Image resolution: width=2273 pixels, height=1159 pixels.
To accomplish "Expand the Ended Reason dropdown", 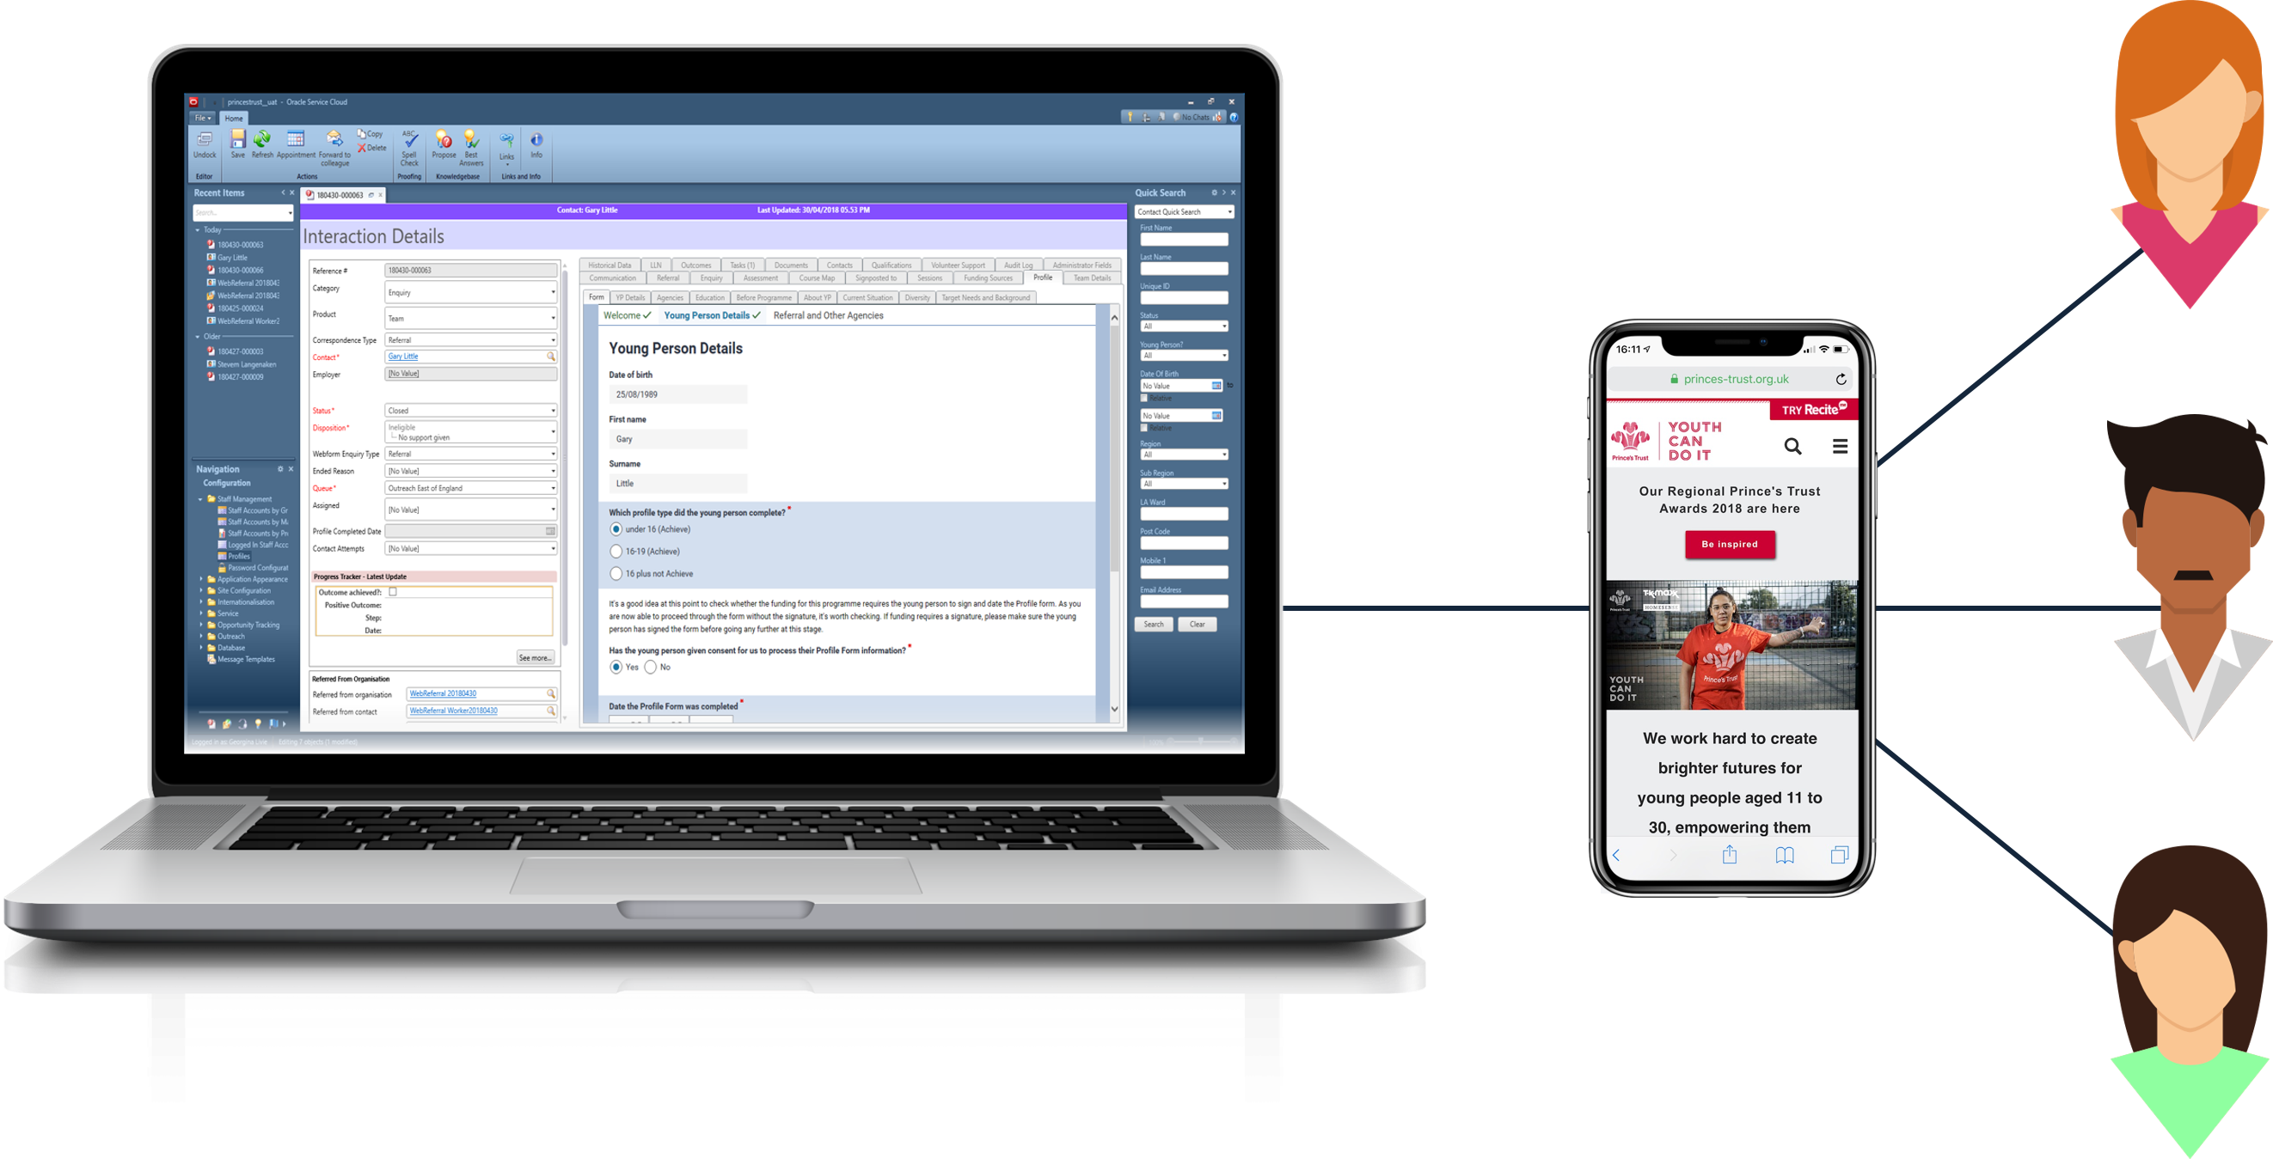I will click(x=554, y=472).
